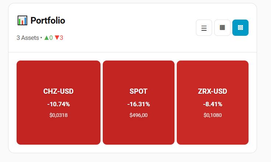
Task: Select the active heatmap view button
Action: (x=240, y=28)
